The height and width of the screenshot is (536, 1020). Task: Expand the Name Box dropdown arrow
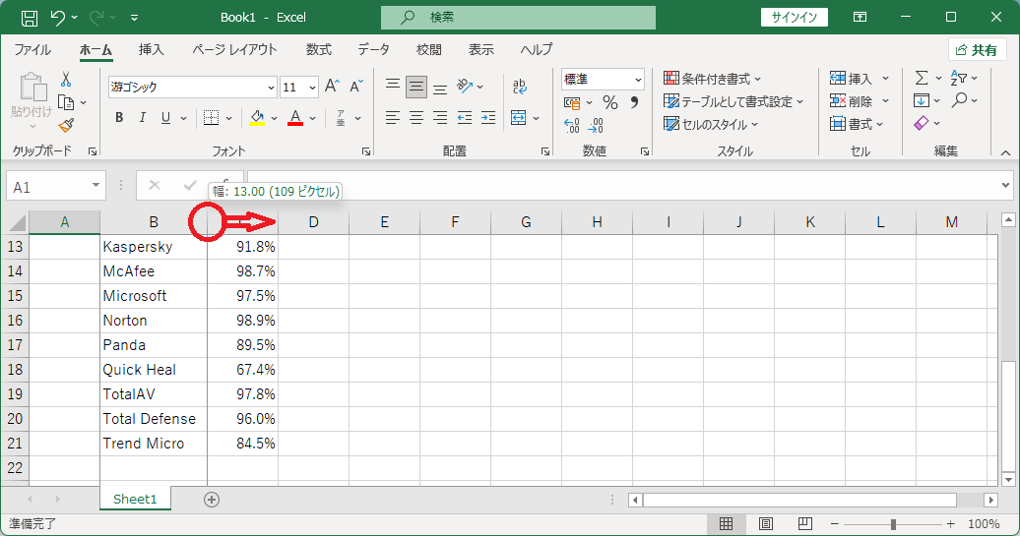coord(96,186)
